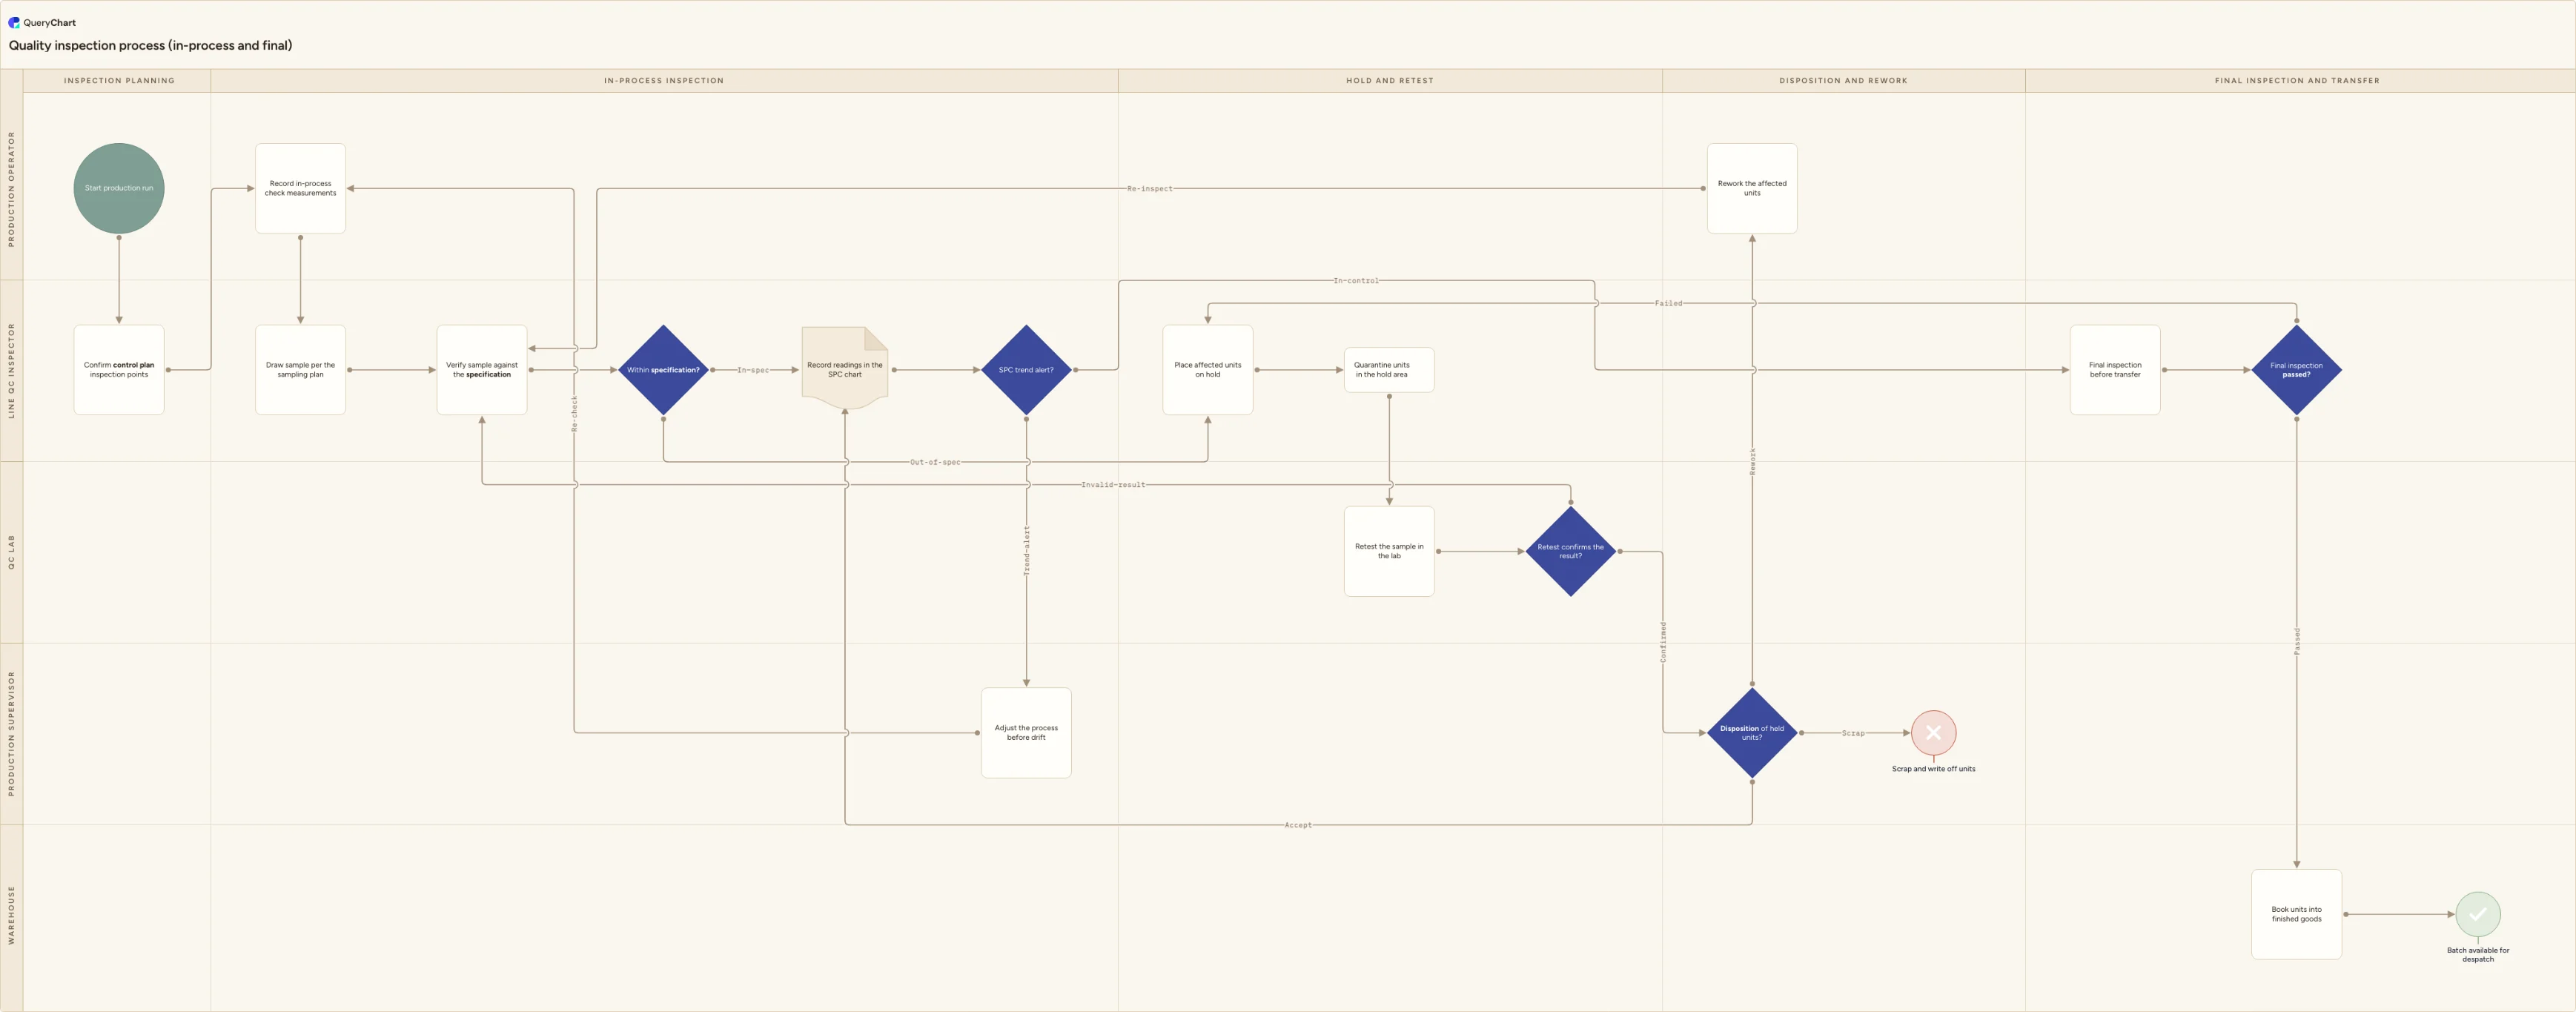Image resolution: width=2576 pixels, height=1012 pixels.
Task: Click the Production Operator lane label
Action: pos(12,189)
